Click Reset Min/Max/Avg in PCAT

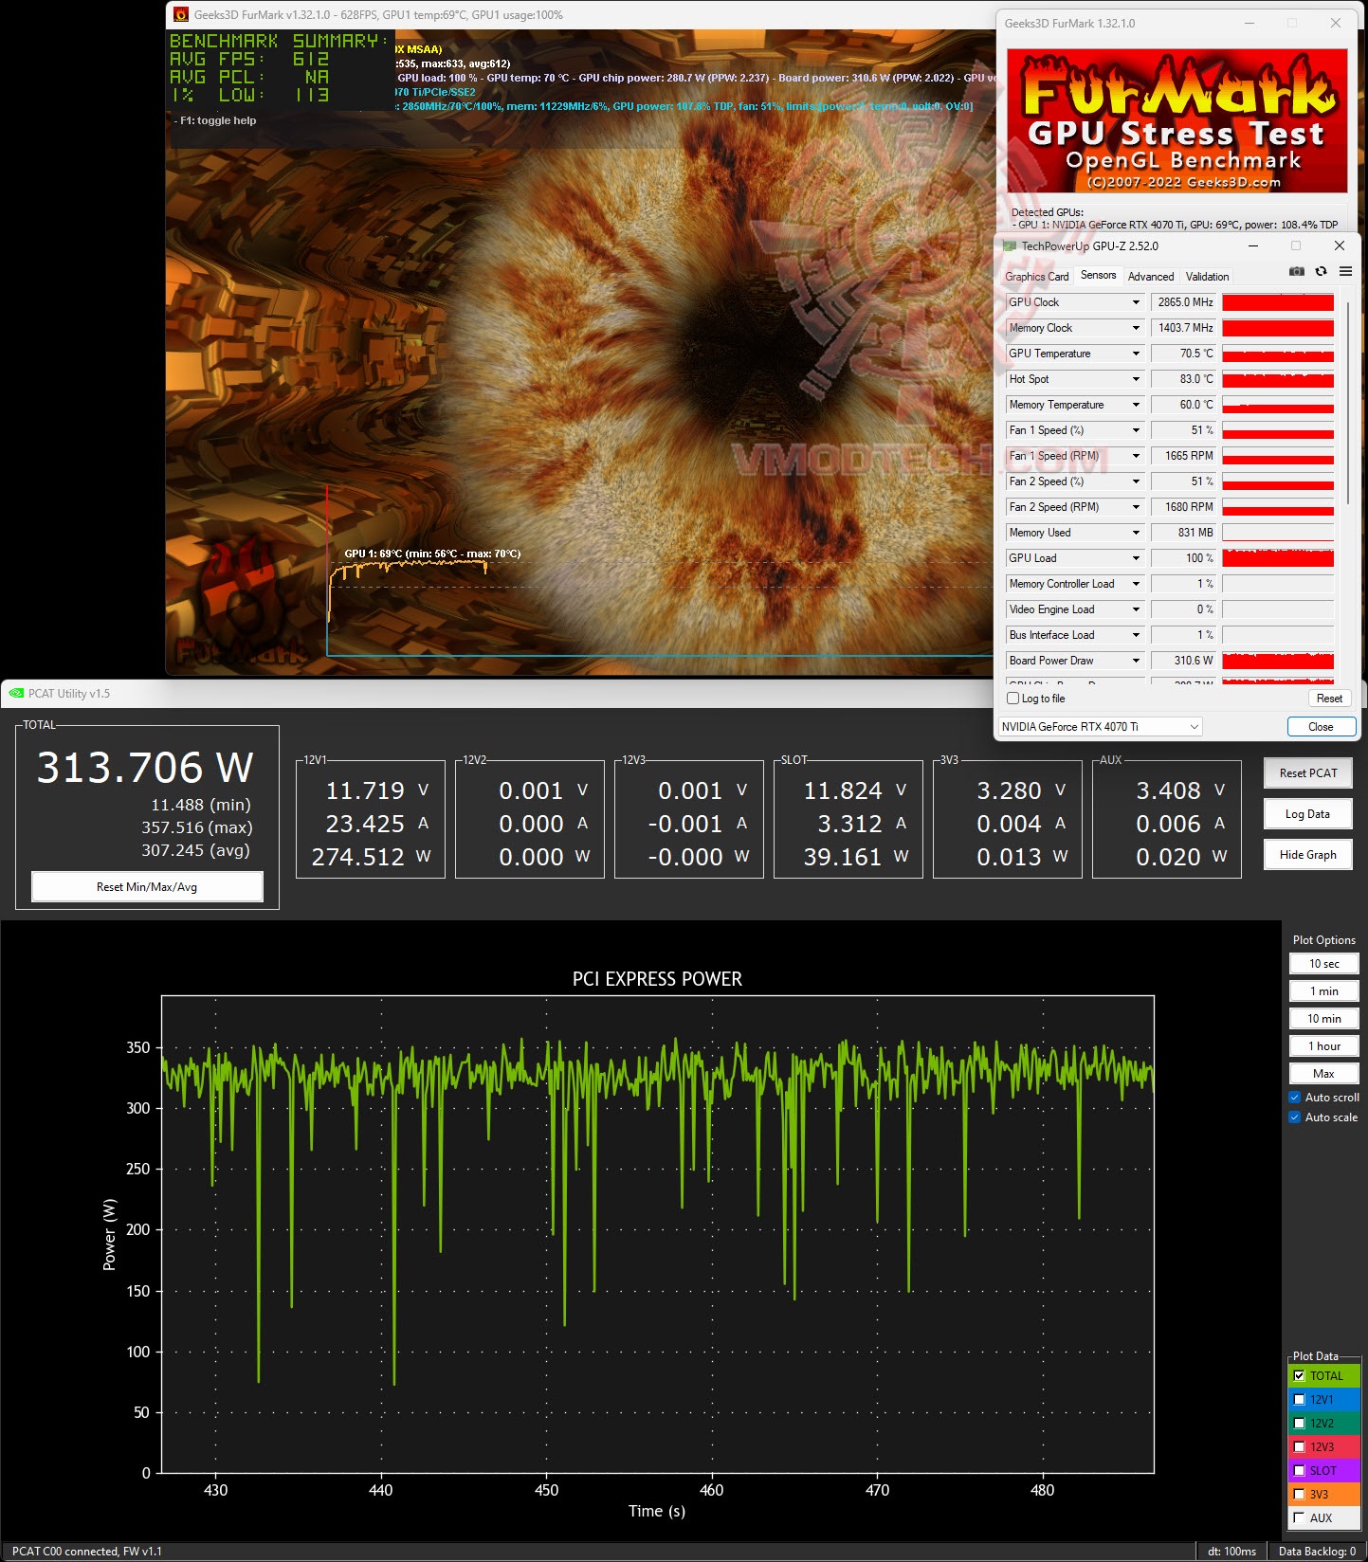point(147,887)
